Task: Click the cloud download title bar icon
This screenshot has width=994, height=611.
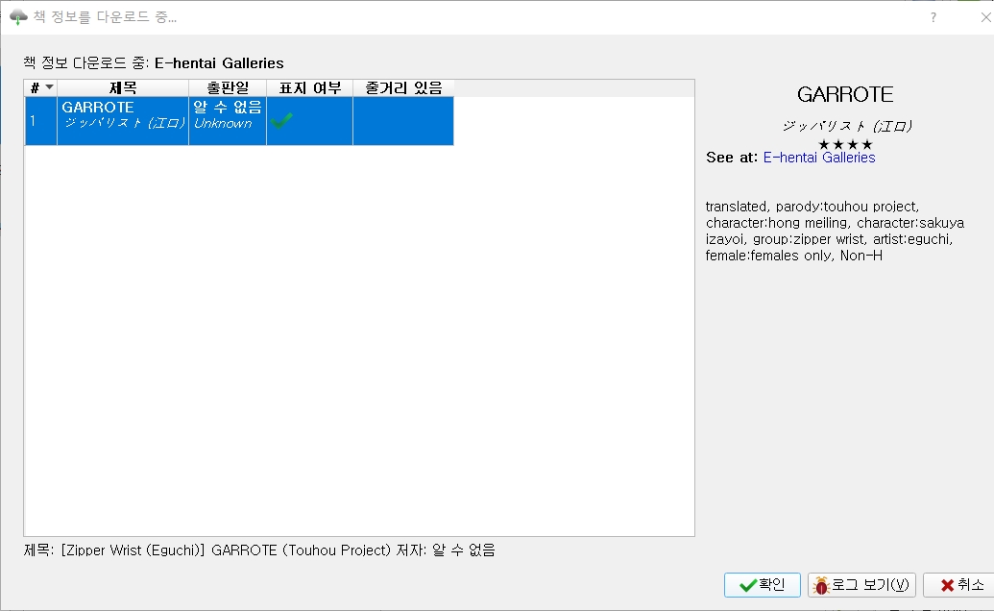Action: pyautogui.click(x=18, y=16)
